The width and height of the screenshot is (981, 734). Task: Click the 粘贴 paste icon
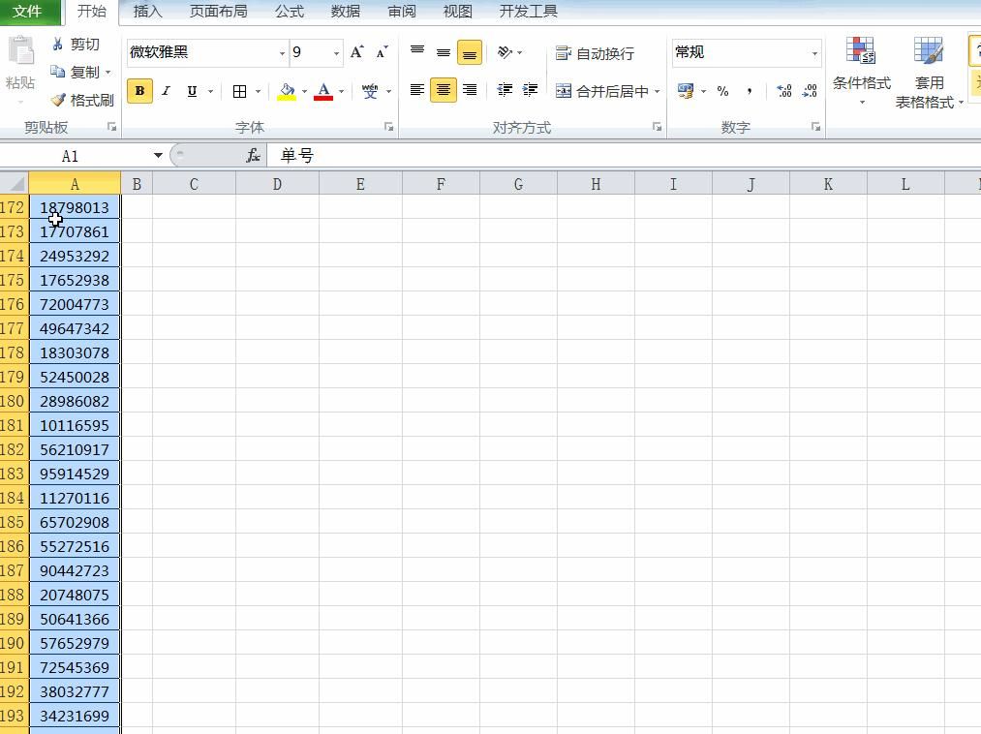click(x=20, y=50)
